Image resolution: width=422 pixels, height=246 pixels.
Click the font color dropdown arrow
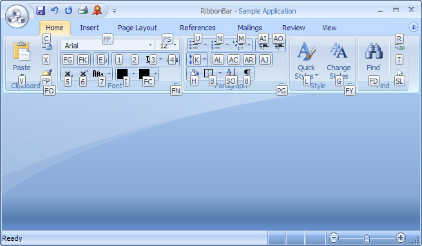pyautogui.click(x=155, y=73)
